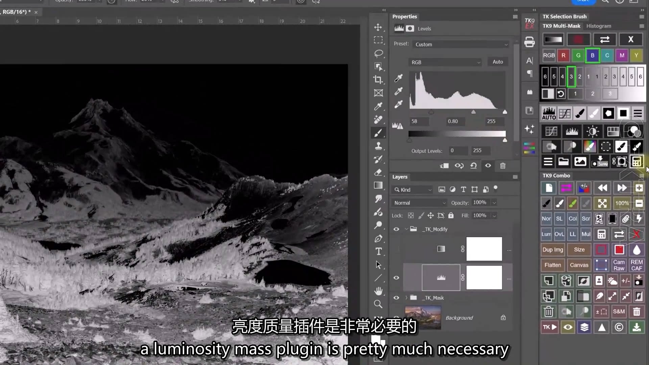Click the TK9 Combo Flatten button

click(552, 265)
